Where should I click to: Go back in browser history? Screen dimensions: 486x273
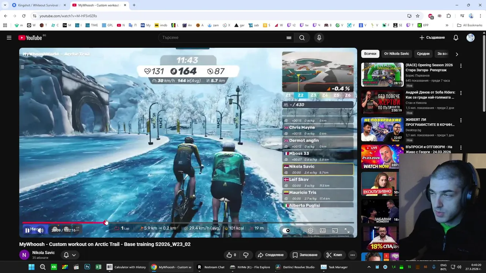(5, 16)
